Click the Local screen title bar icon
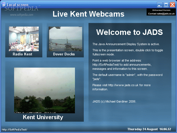Viewport: 177px width, 133px height. point(4,4)
